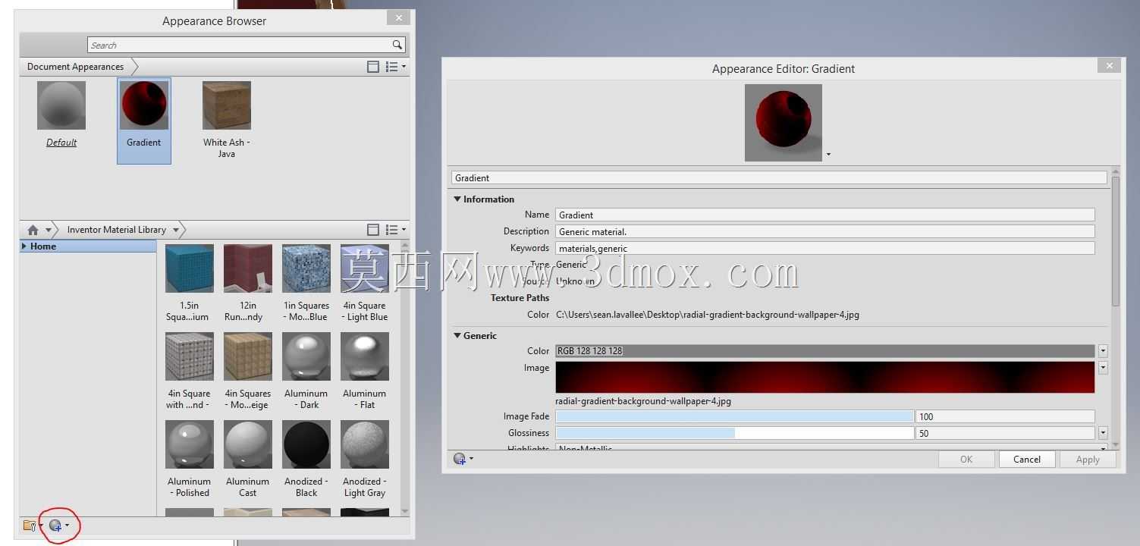Viewport: 1140px width, 546px height.
Task: Click the search magnifier icon in Appearance Browser
Action: [x=397, y=45]
